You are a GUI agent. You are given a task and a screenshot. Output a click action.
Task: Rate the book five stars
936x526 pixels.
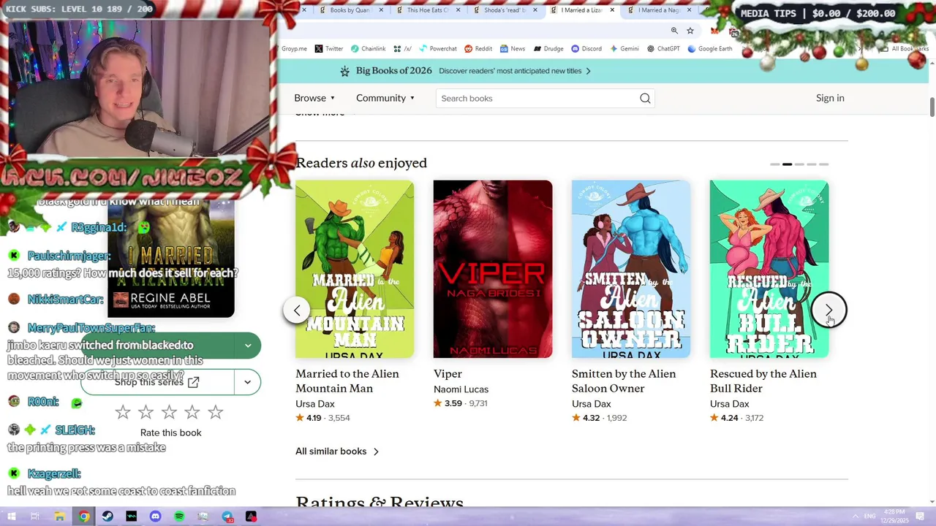[215, 413]
